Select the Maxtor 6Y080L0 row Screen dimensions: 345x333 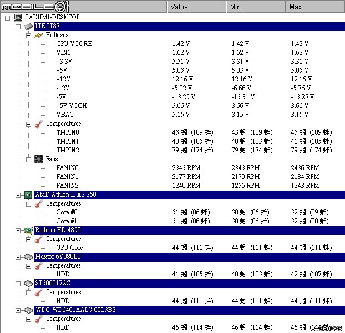[190, 257]
